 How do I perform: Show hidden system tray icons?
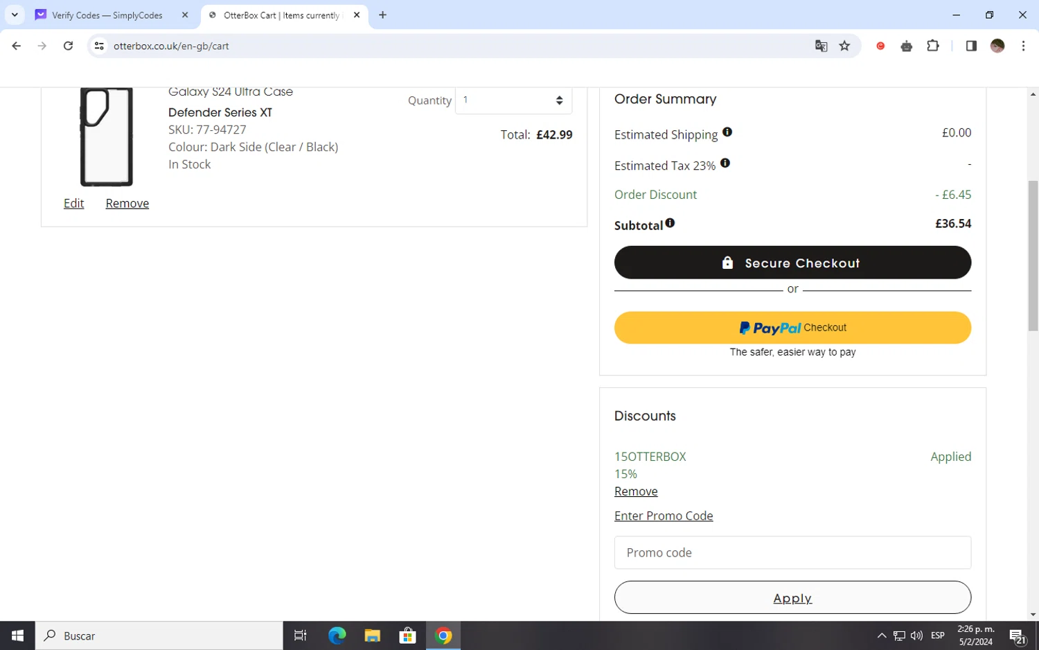click(881, 635)
